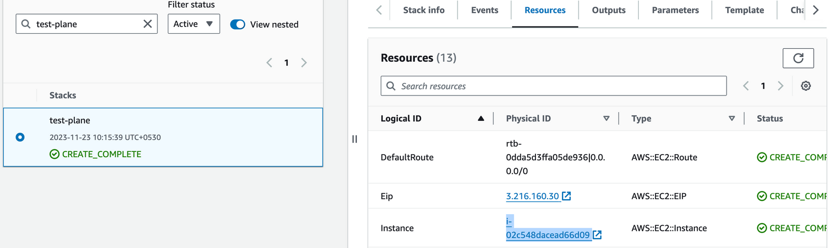Viewport: 831px width, 248px height.
Task: Sort resources by Physical ID column
Action: 606,119
